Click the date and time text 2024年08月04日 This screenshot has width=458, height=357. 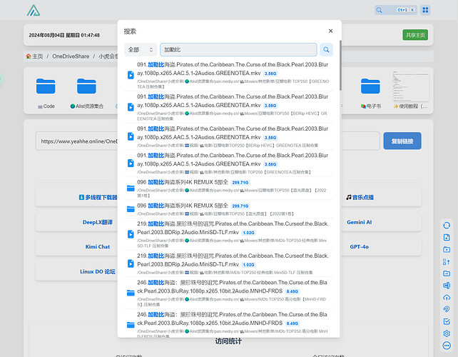click(x=64, y=35)
